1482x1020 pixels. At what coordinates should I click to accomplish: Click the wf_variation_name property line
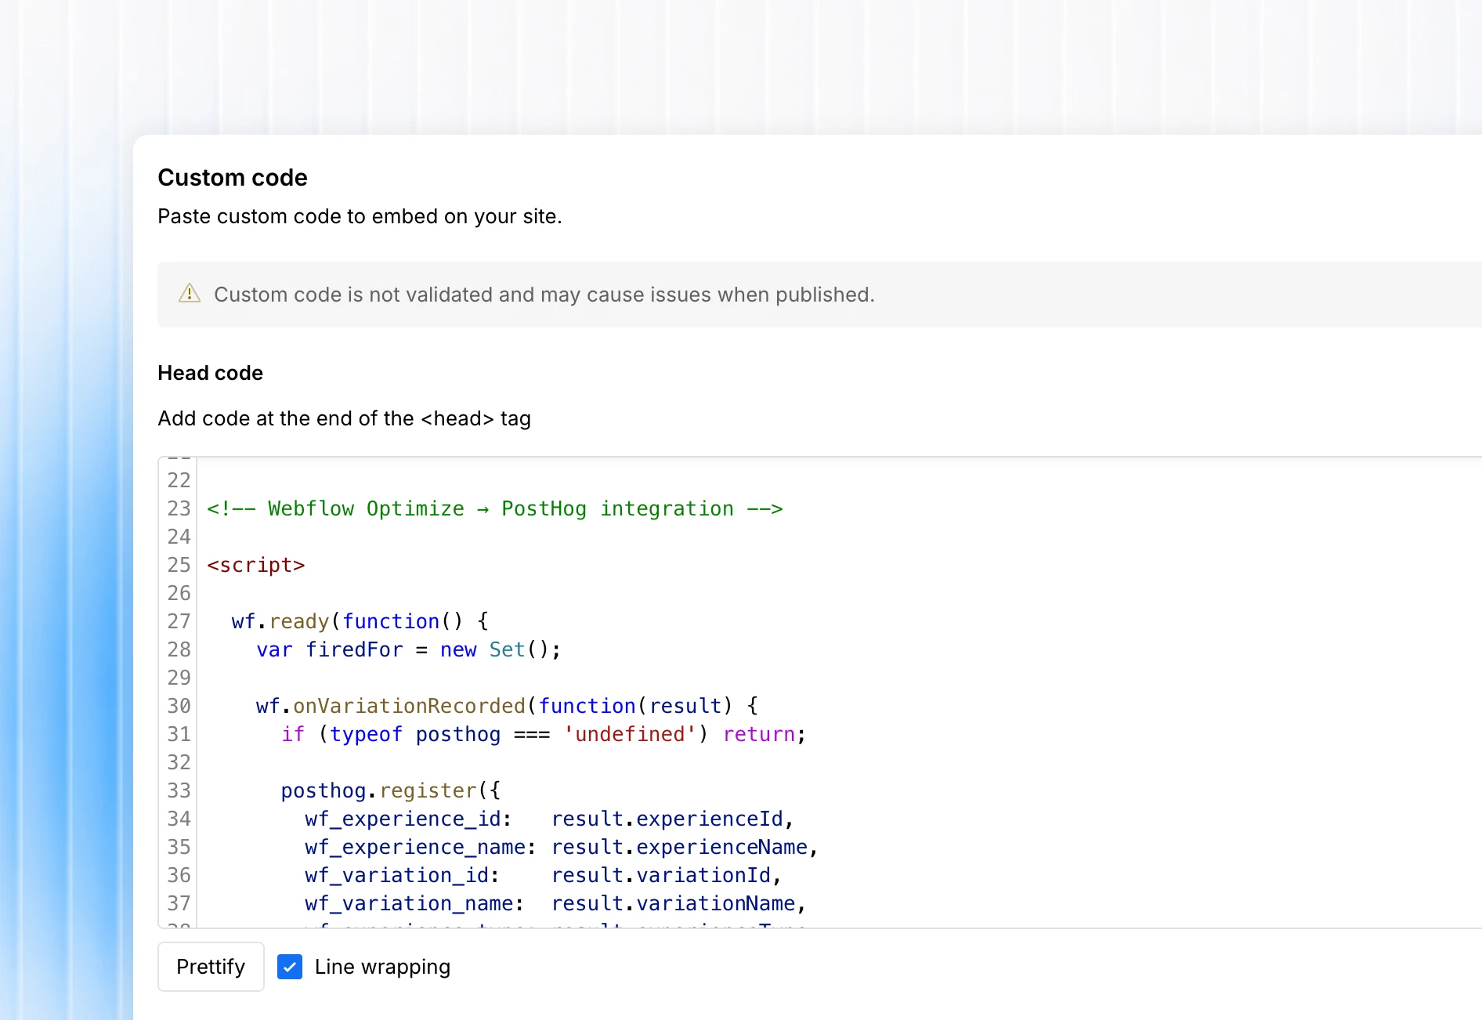coord(555,903)
